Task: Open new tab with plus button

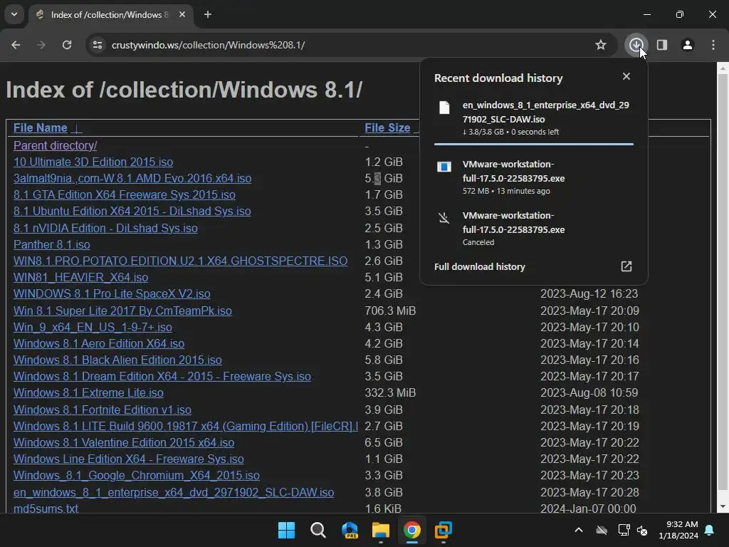Action: point(208,14)
